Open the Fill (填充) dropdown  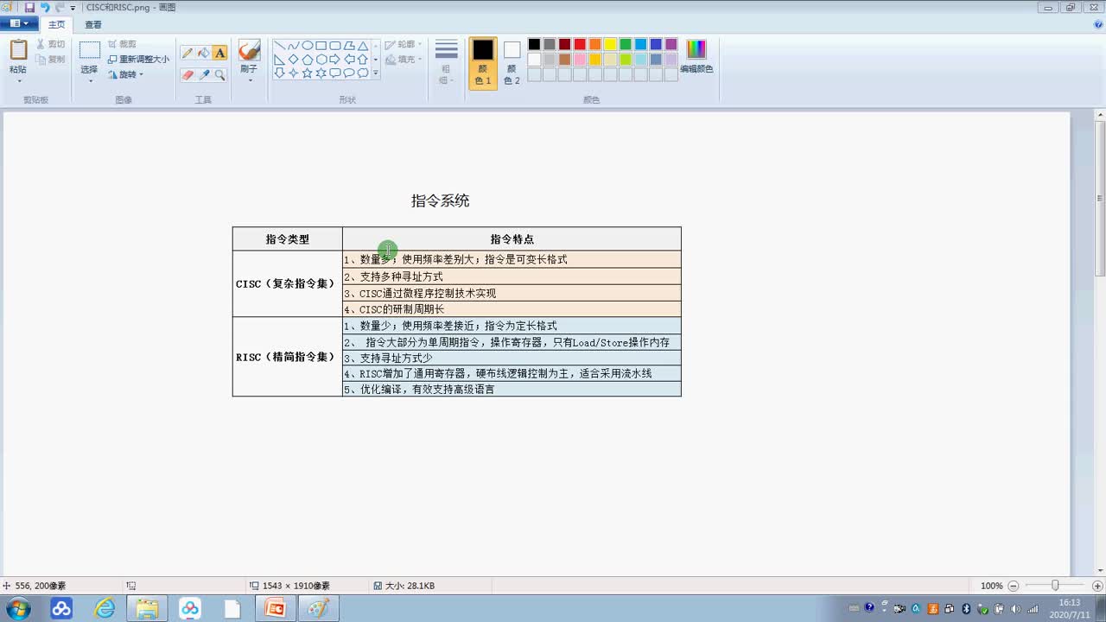404,60
